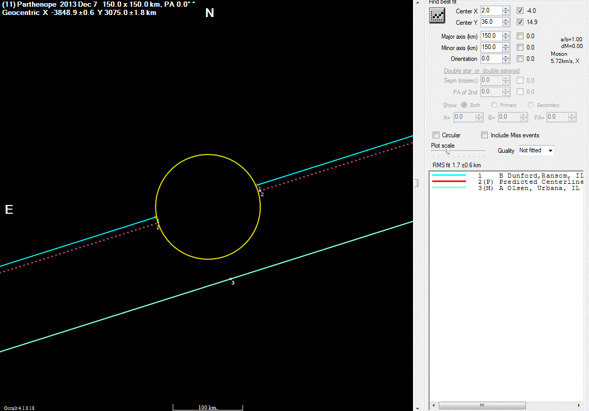Check Include Miss events
Screen dimensions: 589x411
(485, 135)
